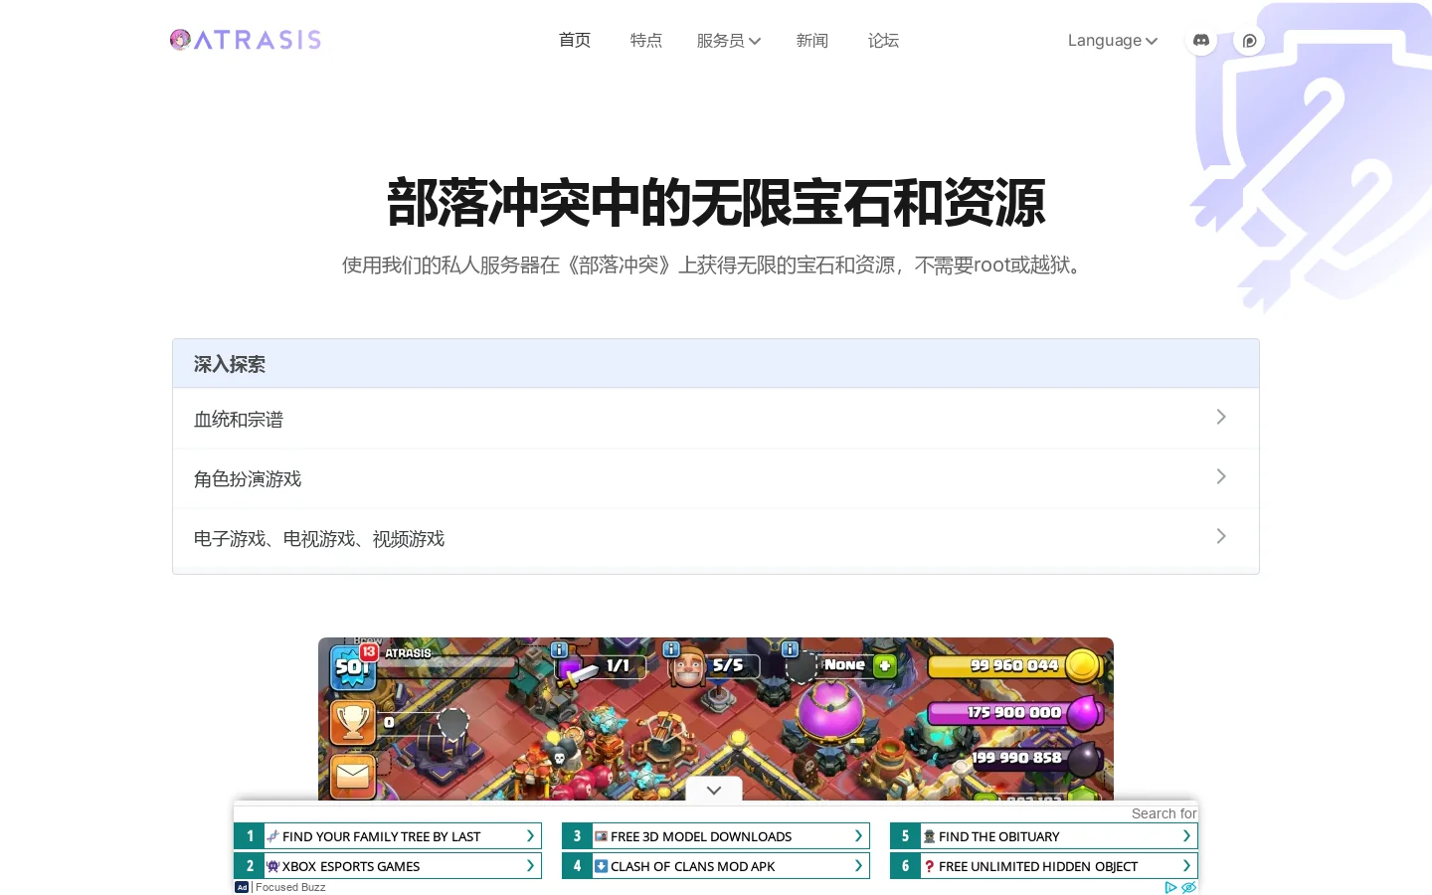Image resolution: width=1432 pixels, height=895 pixels.
Task: Open the Clash of Clans Mod APK ad
Action: tap(716, 866)
